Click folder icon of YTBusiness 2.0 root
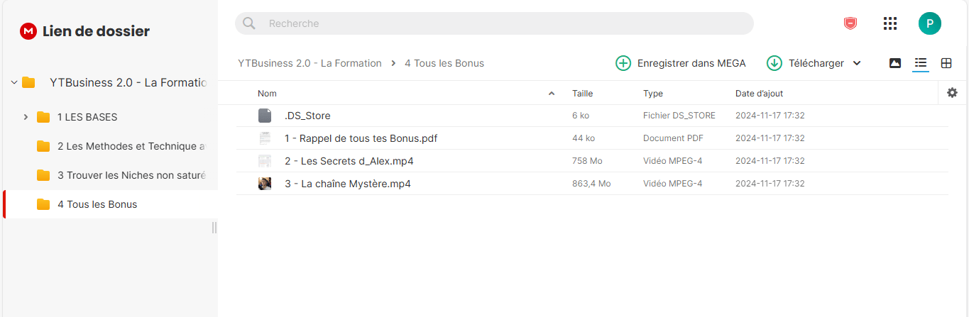 pos(28,82)
